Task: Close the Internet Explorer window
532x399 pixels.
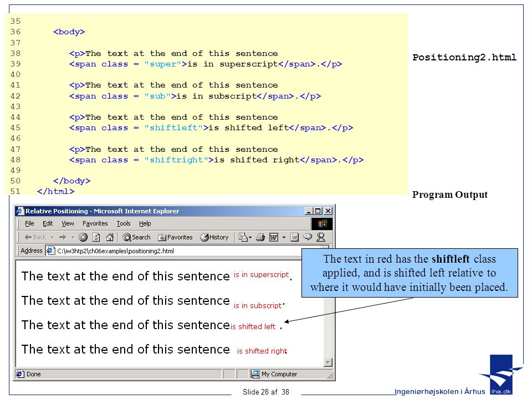Action: (x=328, y=211)
